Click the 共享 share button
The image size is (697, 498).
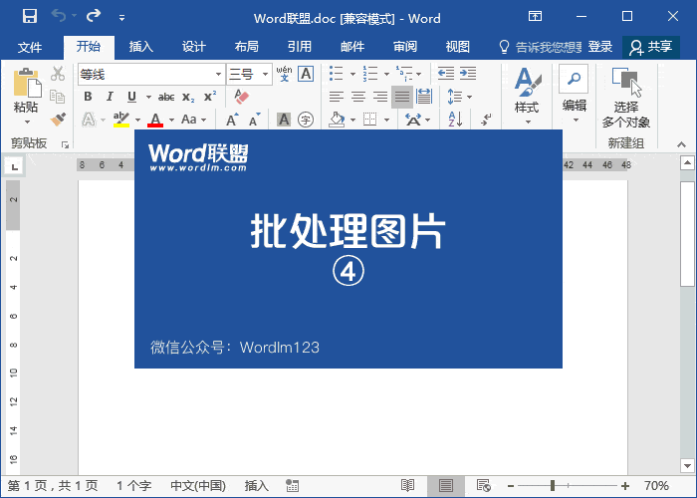651,47
